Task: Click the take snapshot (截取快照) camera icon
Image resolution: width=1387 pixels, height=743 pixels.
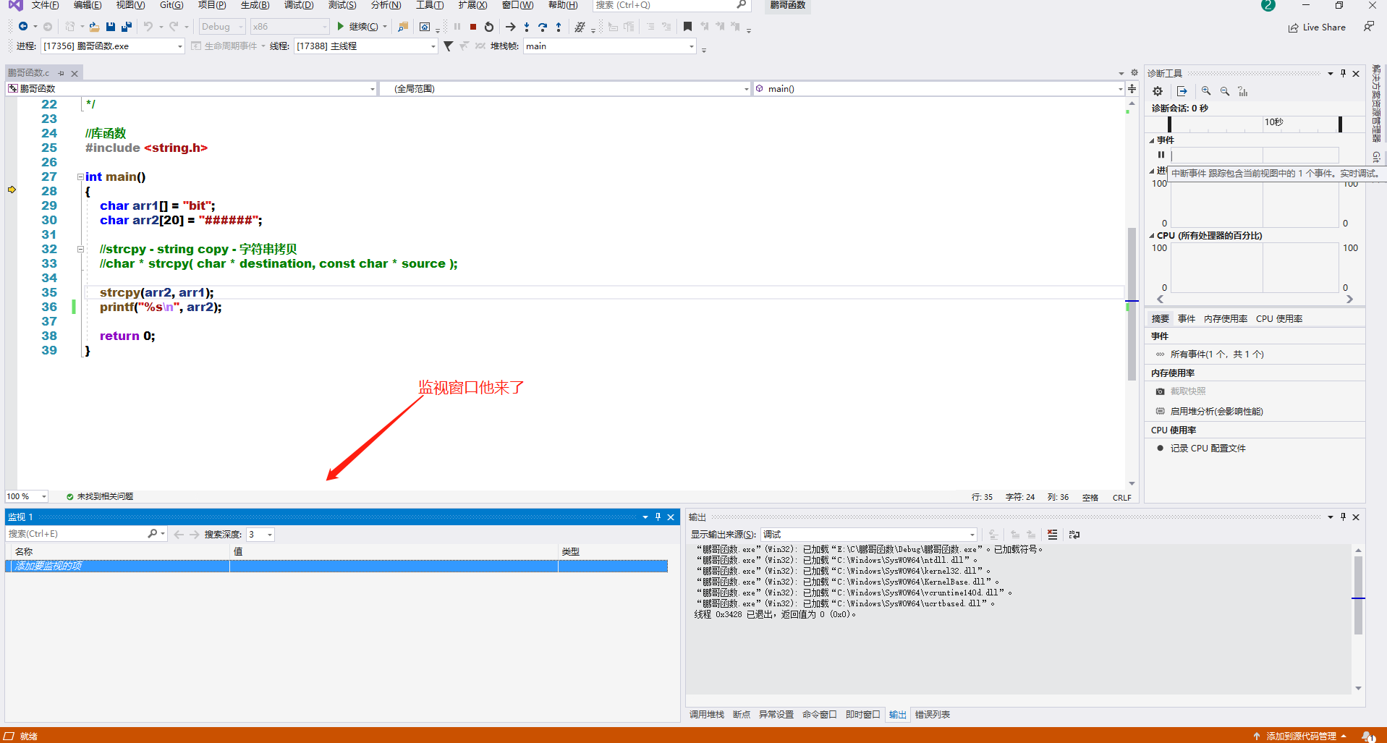Action: [x=1161, y=391]
